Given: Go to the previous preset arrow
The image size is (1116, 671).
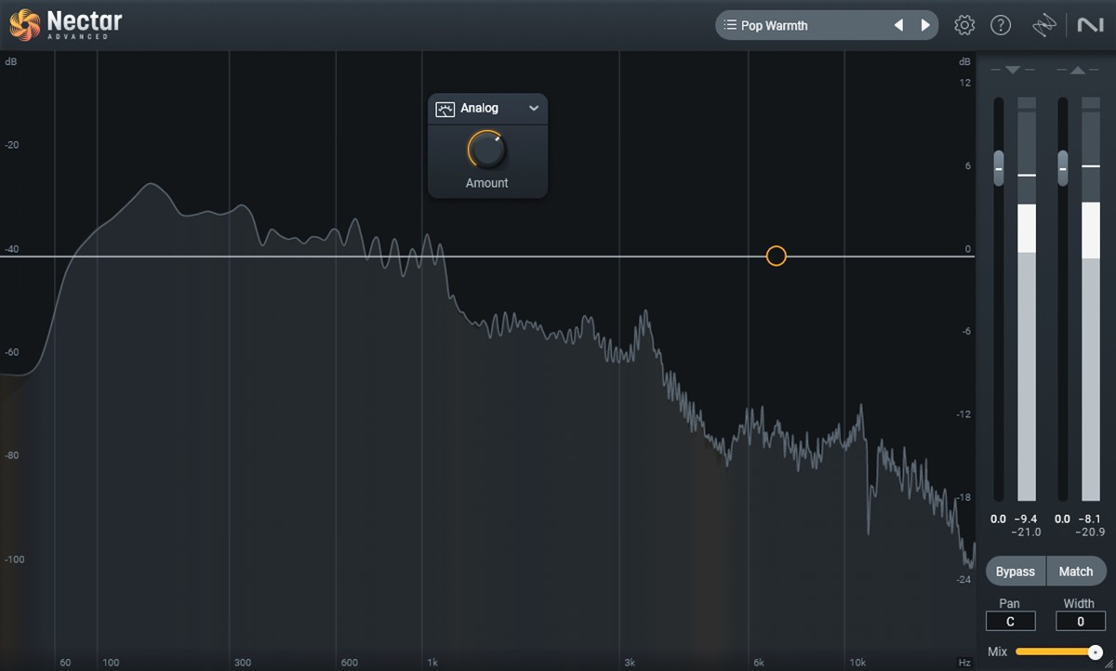Looking at the screenshot, I should tap(898, 25).
